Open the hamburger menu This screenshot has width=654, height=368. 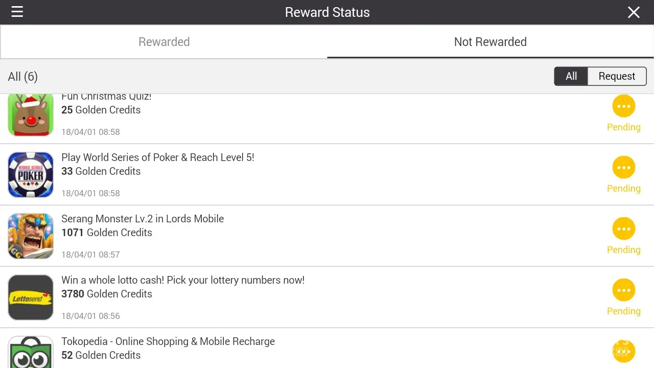pos(17,12)
